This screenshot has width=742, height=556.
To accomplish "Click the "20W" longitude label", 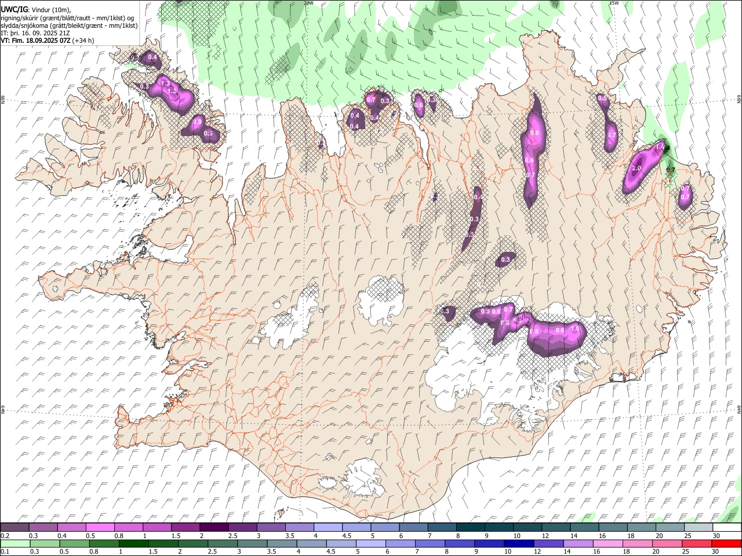I will coord(309,3).
